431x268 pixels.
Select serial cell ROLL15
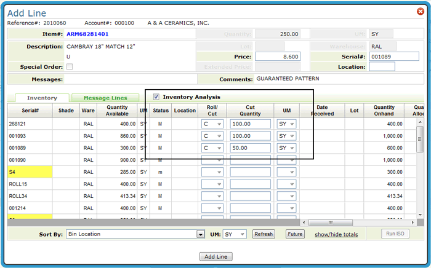pyautogui.click(x=30, y=184)
